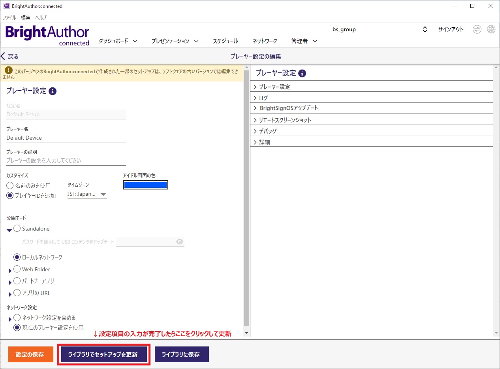Expand the BrightSignOSアップデート section

coord(372,108)
